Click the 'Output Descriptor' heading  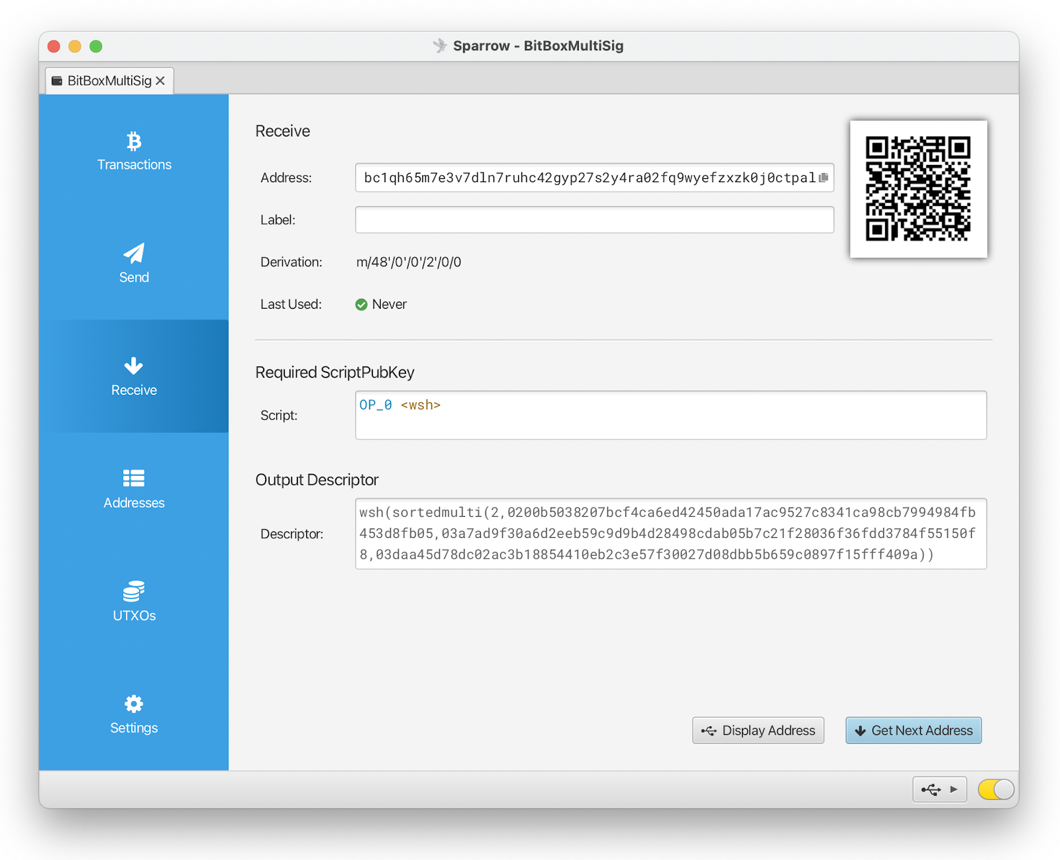click(x=317, y=480)
